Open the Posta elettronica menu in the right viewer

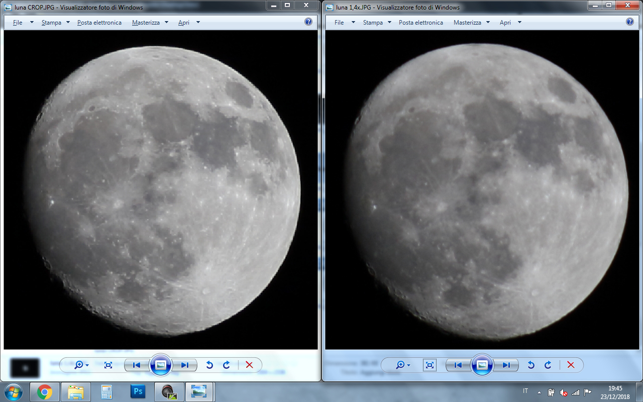pos(421,22)
